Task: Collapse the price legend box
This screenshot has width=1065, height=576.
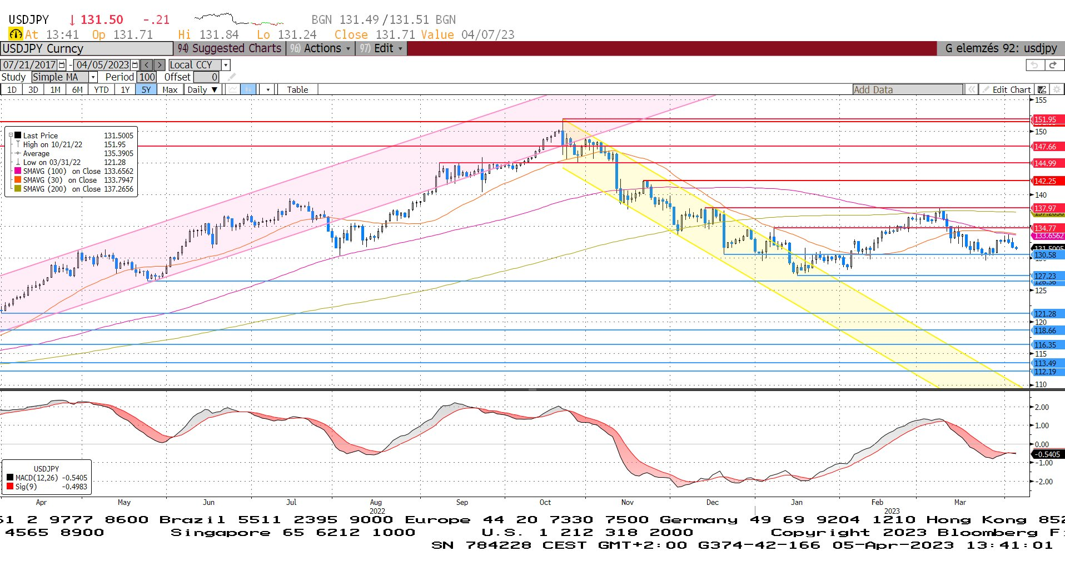Action: coord(11,135)
